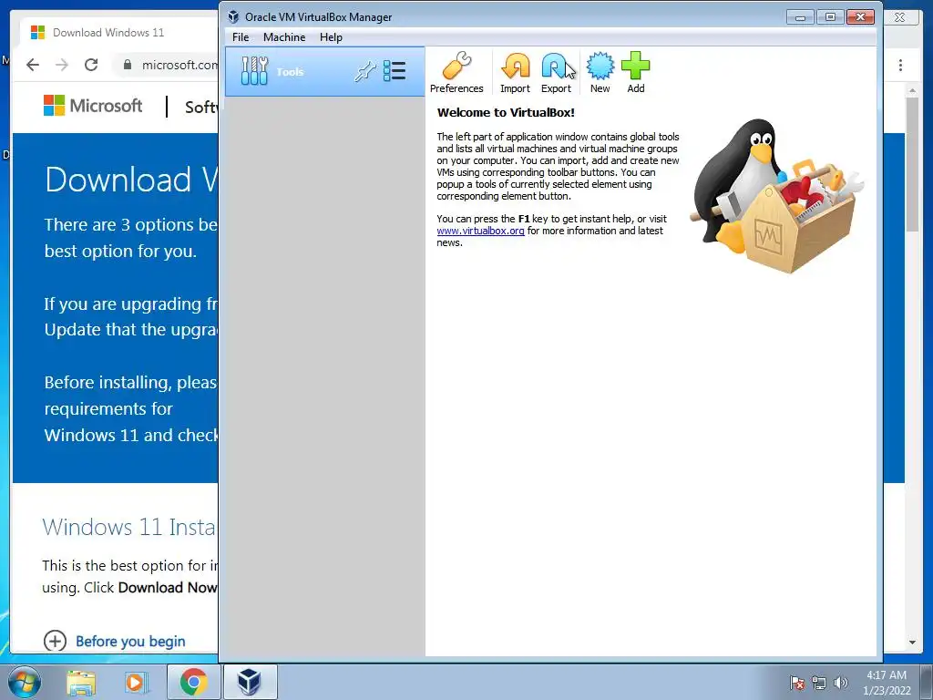This screenshot has width=933, height=700.
Task: Open VirtualBox Preferences
Action: tap(456, 73)
